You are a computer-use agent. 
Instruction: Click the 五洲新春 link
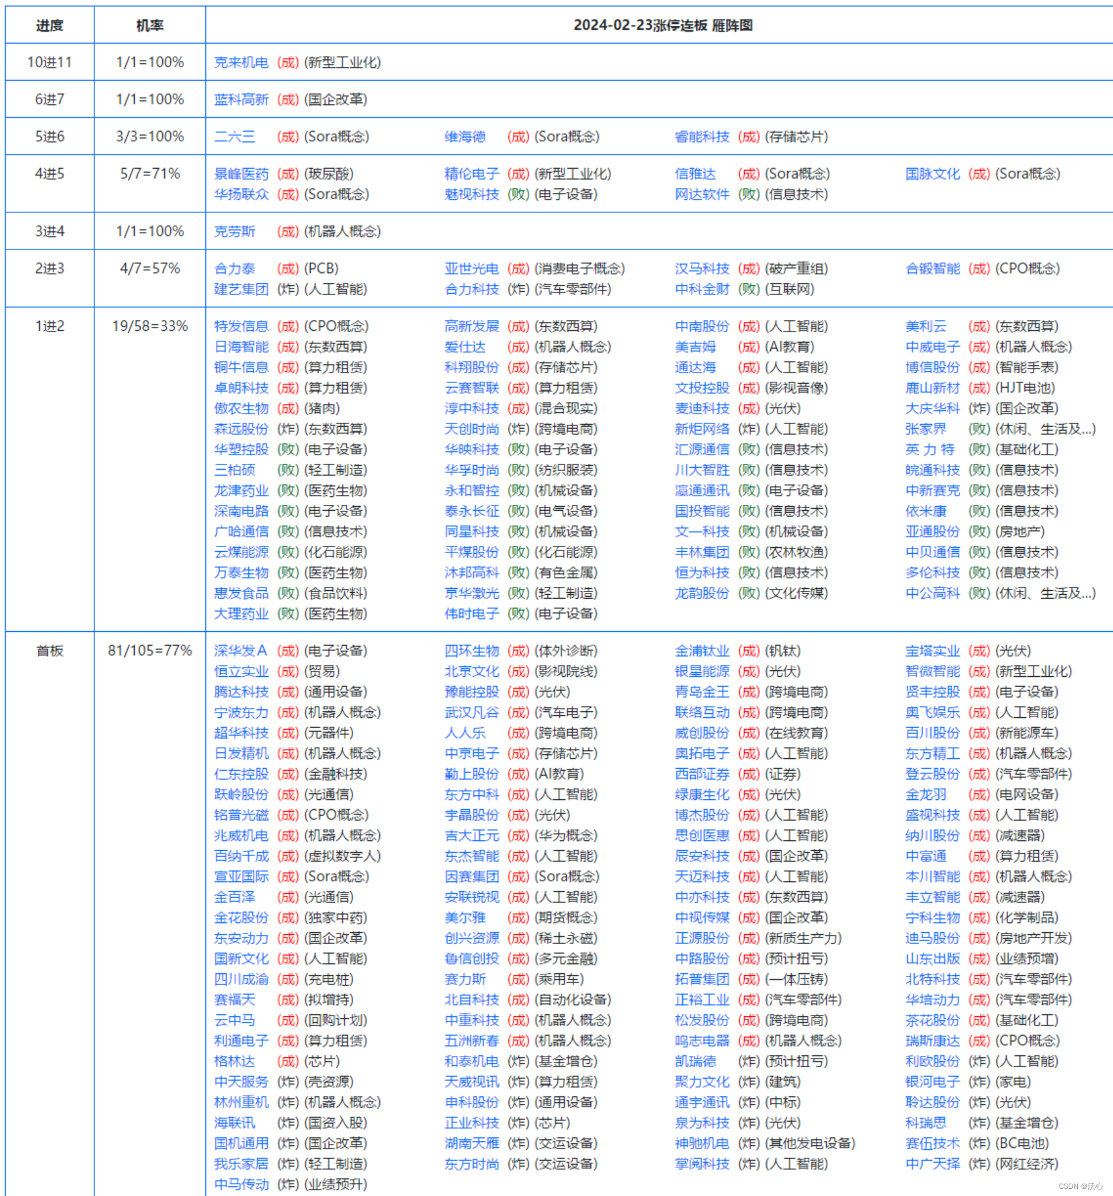[x=472, y=1041]
